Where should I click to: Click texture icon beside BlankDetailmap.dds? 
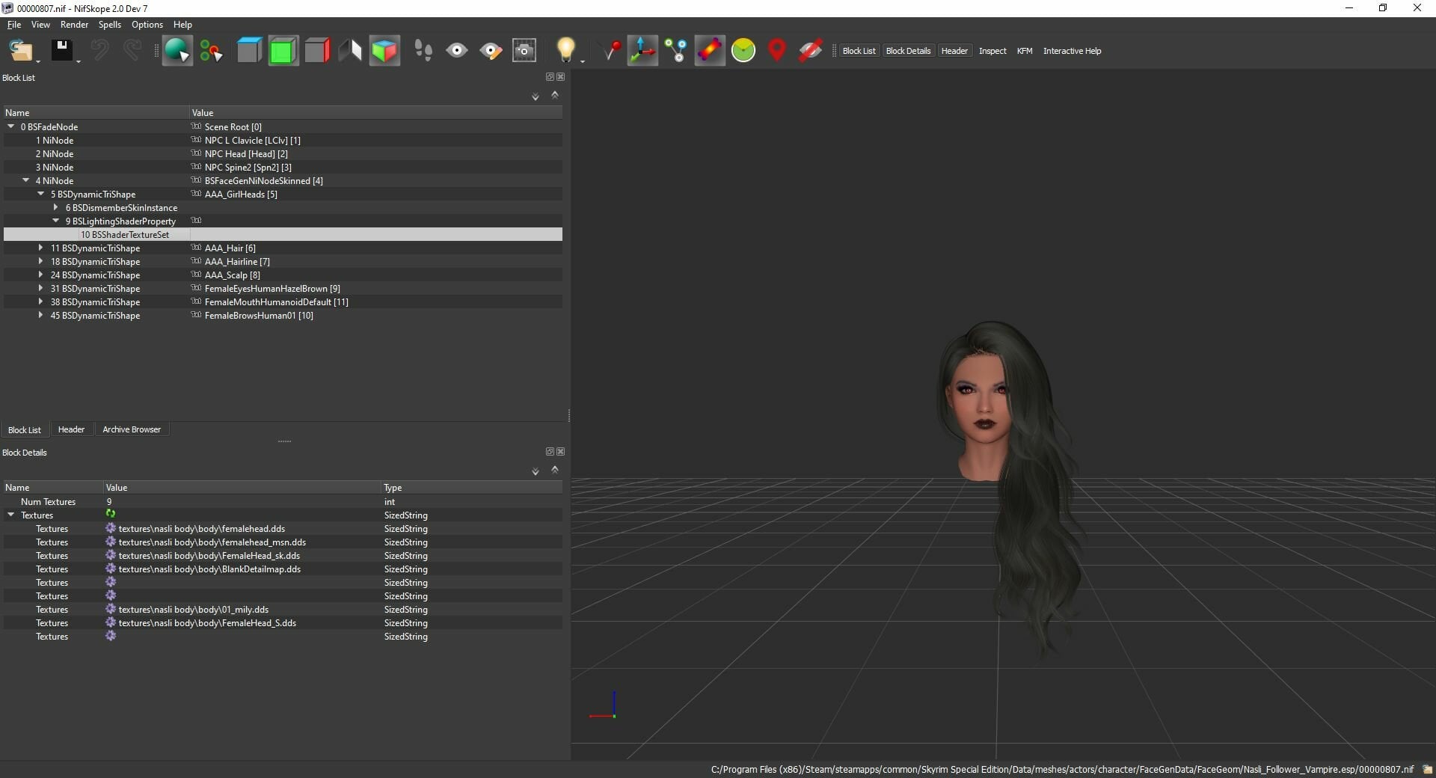(111, 569)
